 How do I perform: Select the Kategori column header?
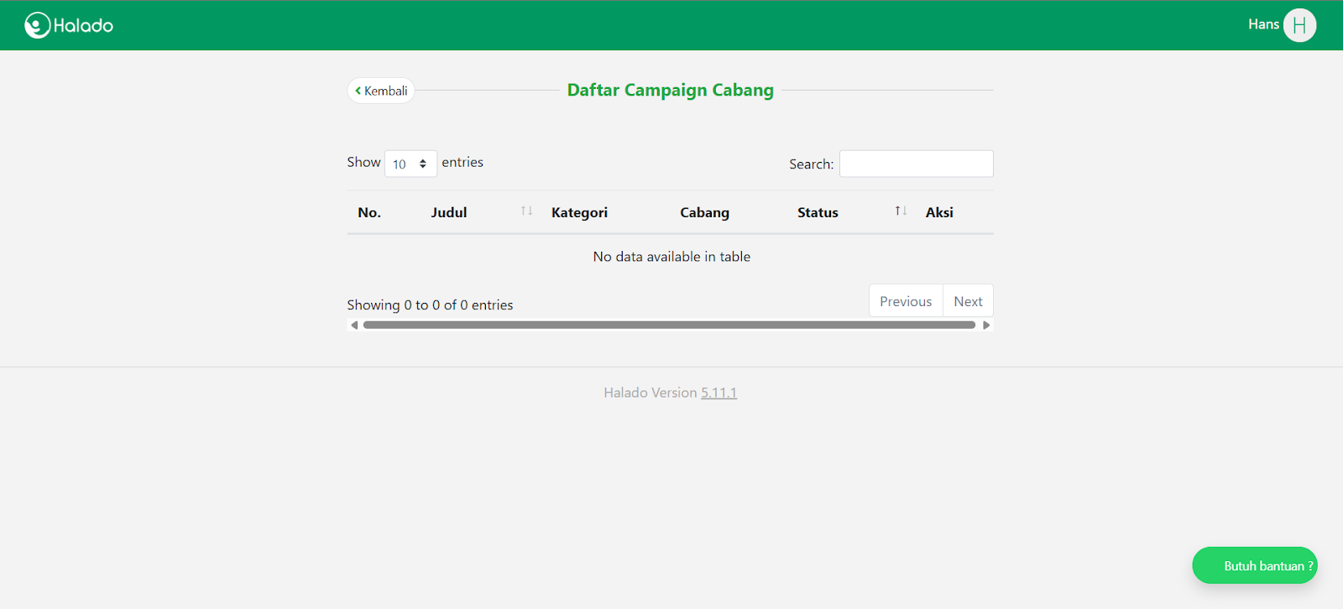point(579,212)
